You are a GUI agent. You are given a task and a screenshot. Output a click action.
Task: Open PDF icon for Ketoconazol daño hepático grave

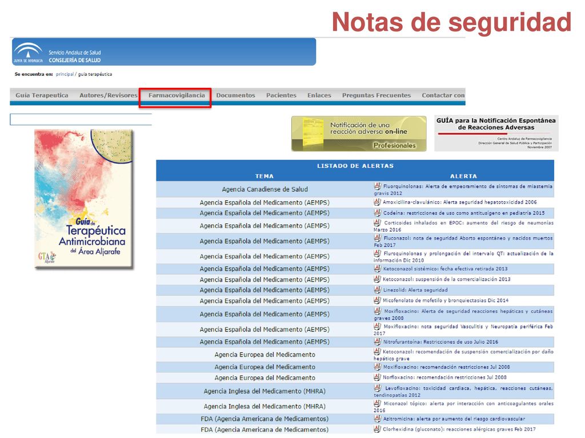click(x=377, y=351)
